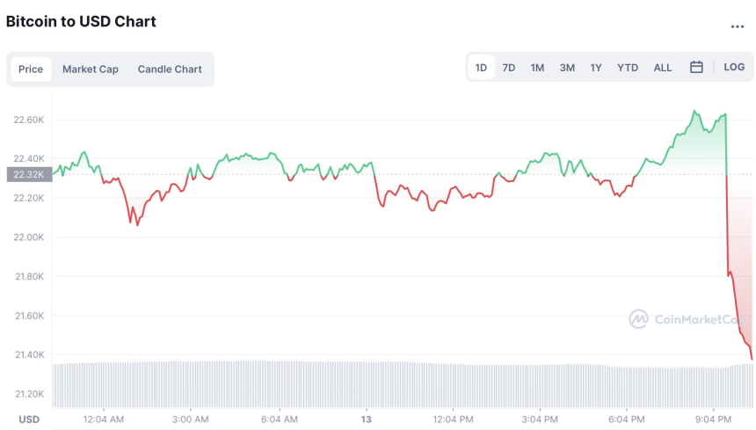Click the Bitcoin to USD Chart heading

click(81, 21)
